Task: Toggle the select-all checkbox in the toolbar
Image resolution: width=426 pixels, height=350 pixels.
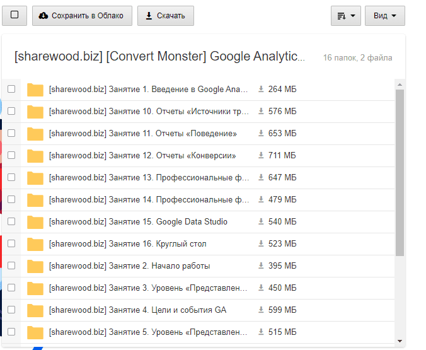Action: click(x=14, y=16)
